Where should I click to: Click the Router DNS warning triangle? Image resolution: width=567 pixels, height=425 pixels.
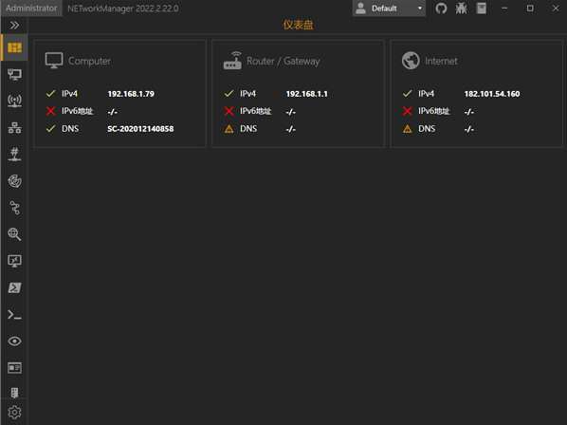coord(229,129)
